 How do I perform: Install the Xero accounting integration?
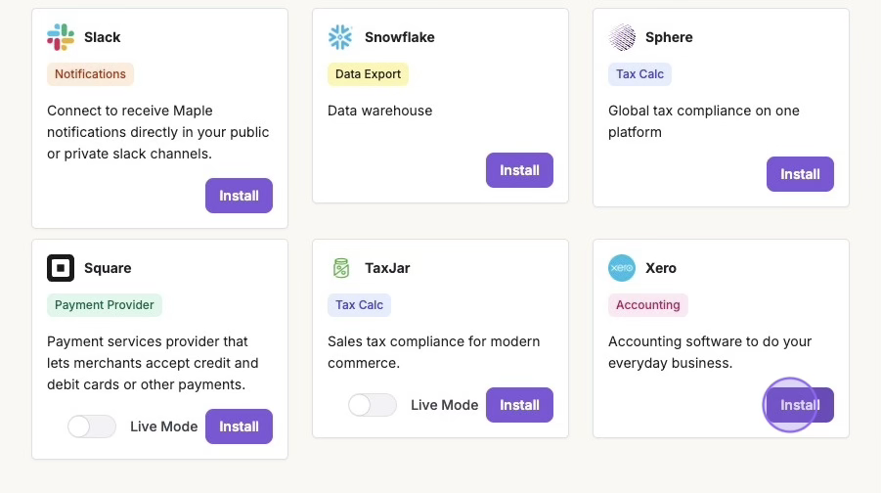[x=800, y=405]
